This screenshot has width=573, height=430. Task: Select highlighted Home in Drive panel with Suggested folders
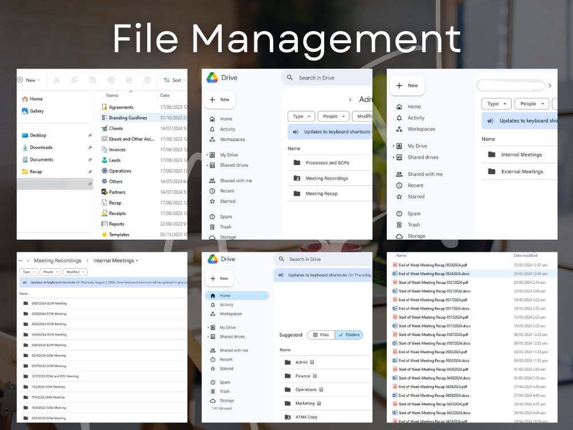coord(237,295)
